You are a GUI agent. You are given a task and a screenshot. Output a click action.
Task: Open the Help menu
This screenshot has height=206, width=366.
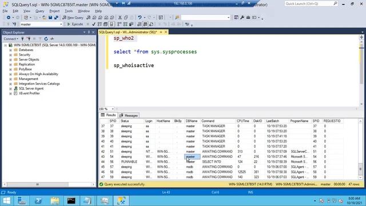point(98,11)
